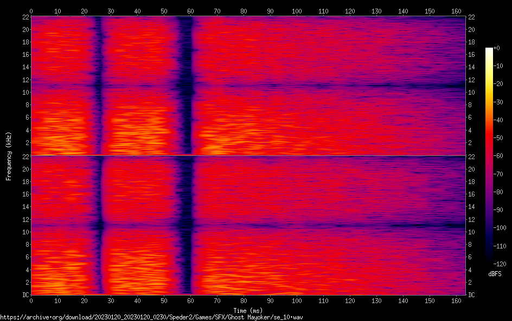Select the 160 ms tick on the bottom time axis
The width and height of the screenshot is (512, 321).
(456, 300)
